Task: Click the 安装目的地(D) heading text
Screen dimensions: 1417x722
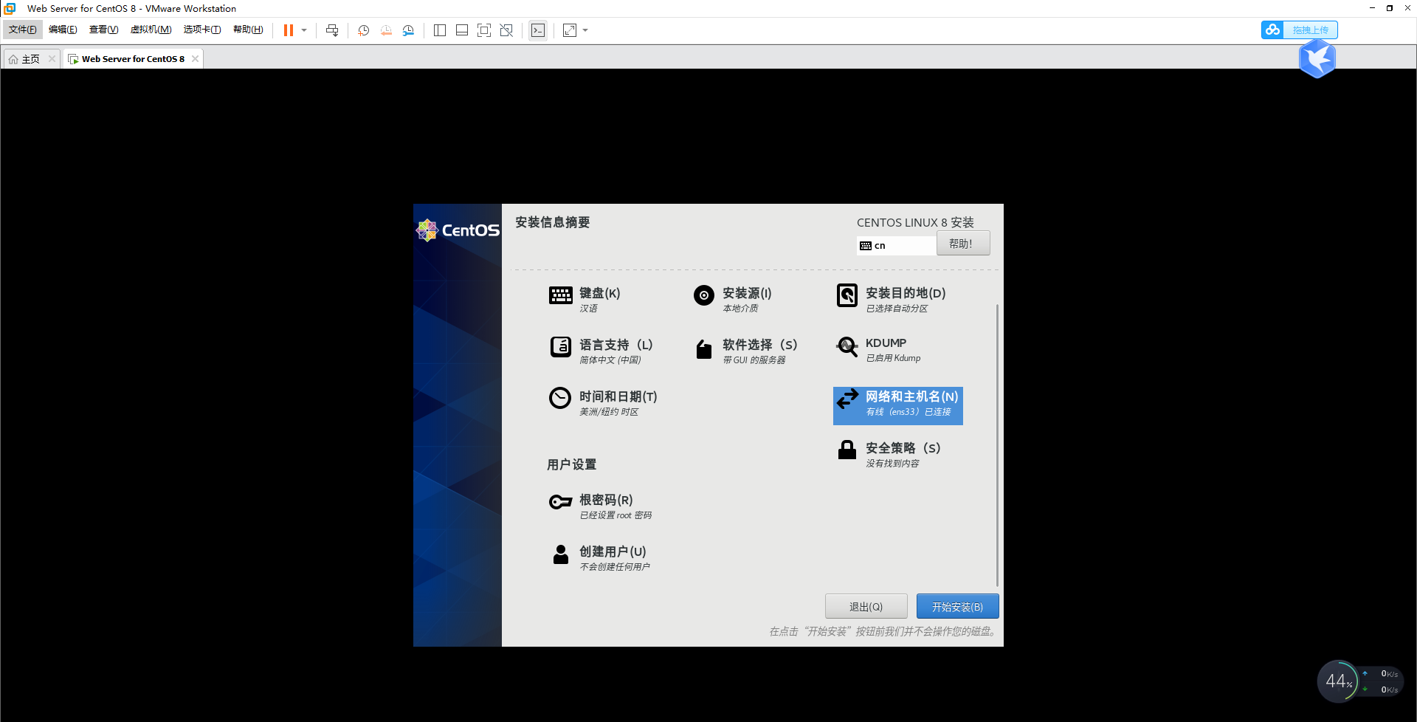Action: pos(906,293)
